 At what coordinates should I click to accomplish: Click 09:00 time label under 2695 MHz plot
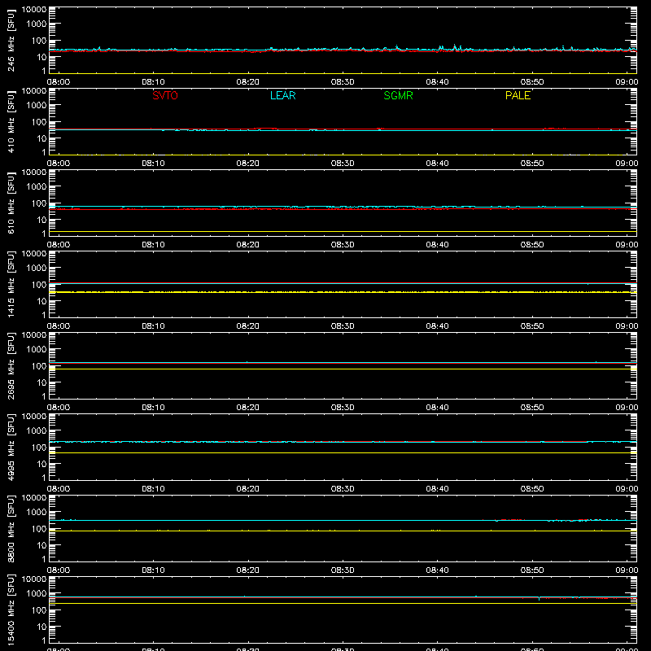point(627,408)
